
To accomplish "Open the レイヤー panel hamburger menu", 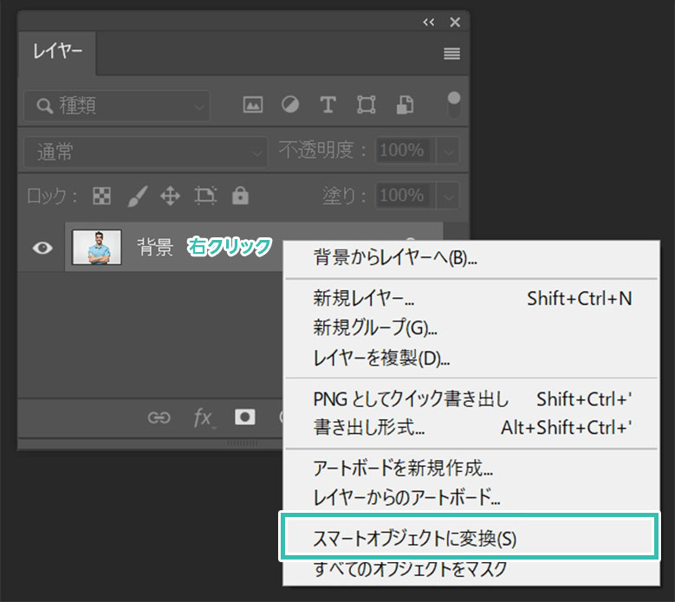I will point(451,54).
